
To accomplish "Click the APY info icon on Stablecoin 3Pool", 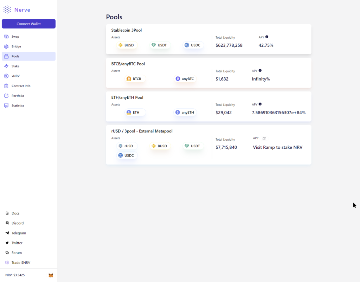I will (267, 37).
